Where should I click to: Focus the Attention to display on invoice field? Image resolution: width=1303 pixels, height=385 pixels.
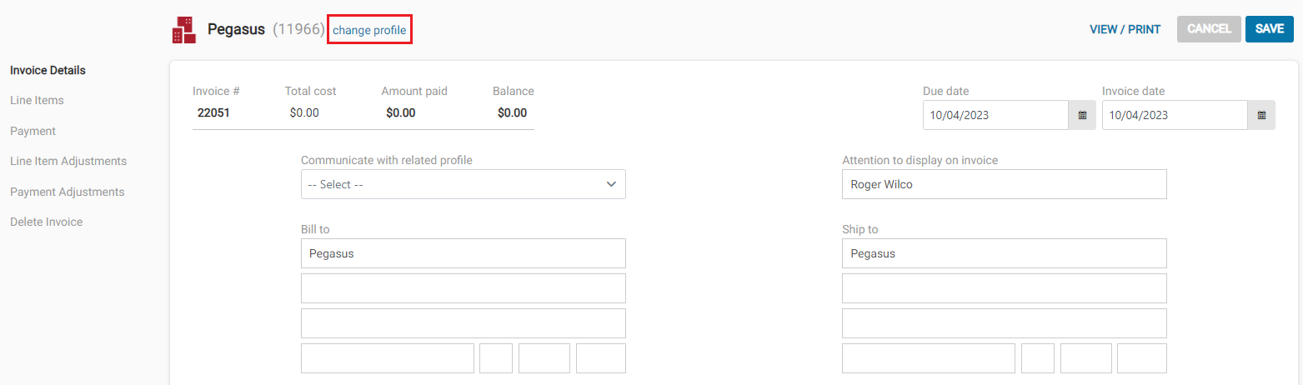point(1005,184)
